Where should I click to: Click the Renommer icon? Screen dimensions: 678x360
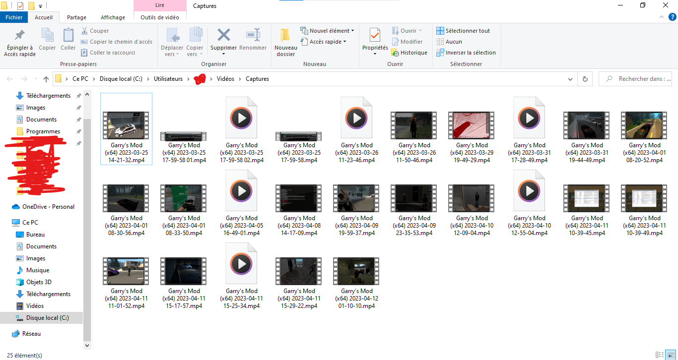(x=253, y=35)
